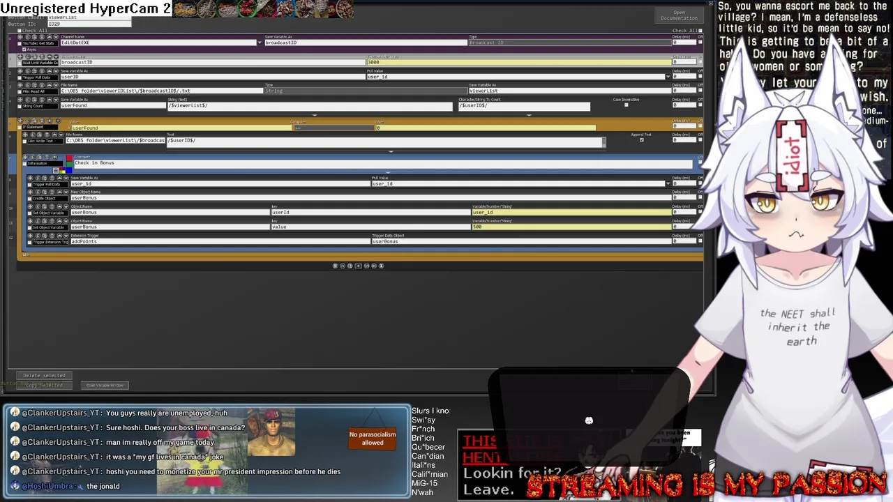Screen dimensions: 893x502
Task: Select Create Object row checkbox
Action: [x=29, y=199]
